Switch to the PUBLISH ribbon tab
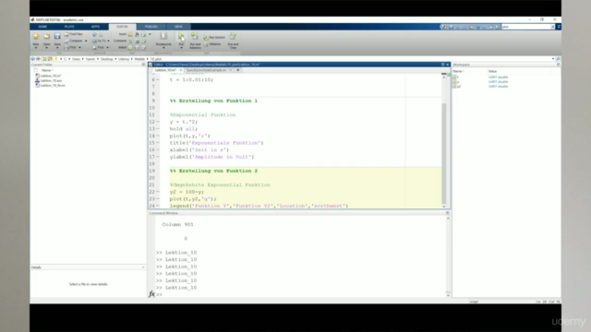 click(x=151, y=27)
